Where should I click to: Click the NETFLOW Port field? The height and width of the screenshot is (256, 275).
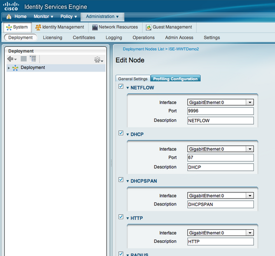220,111
